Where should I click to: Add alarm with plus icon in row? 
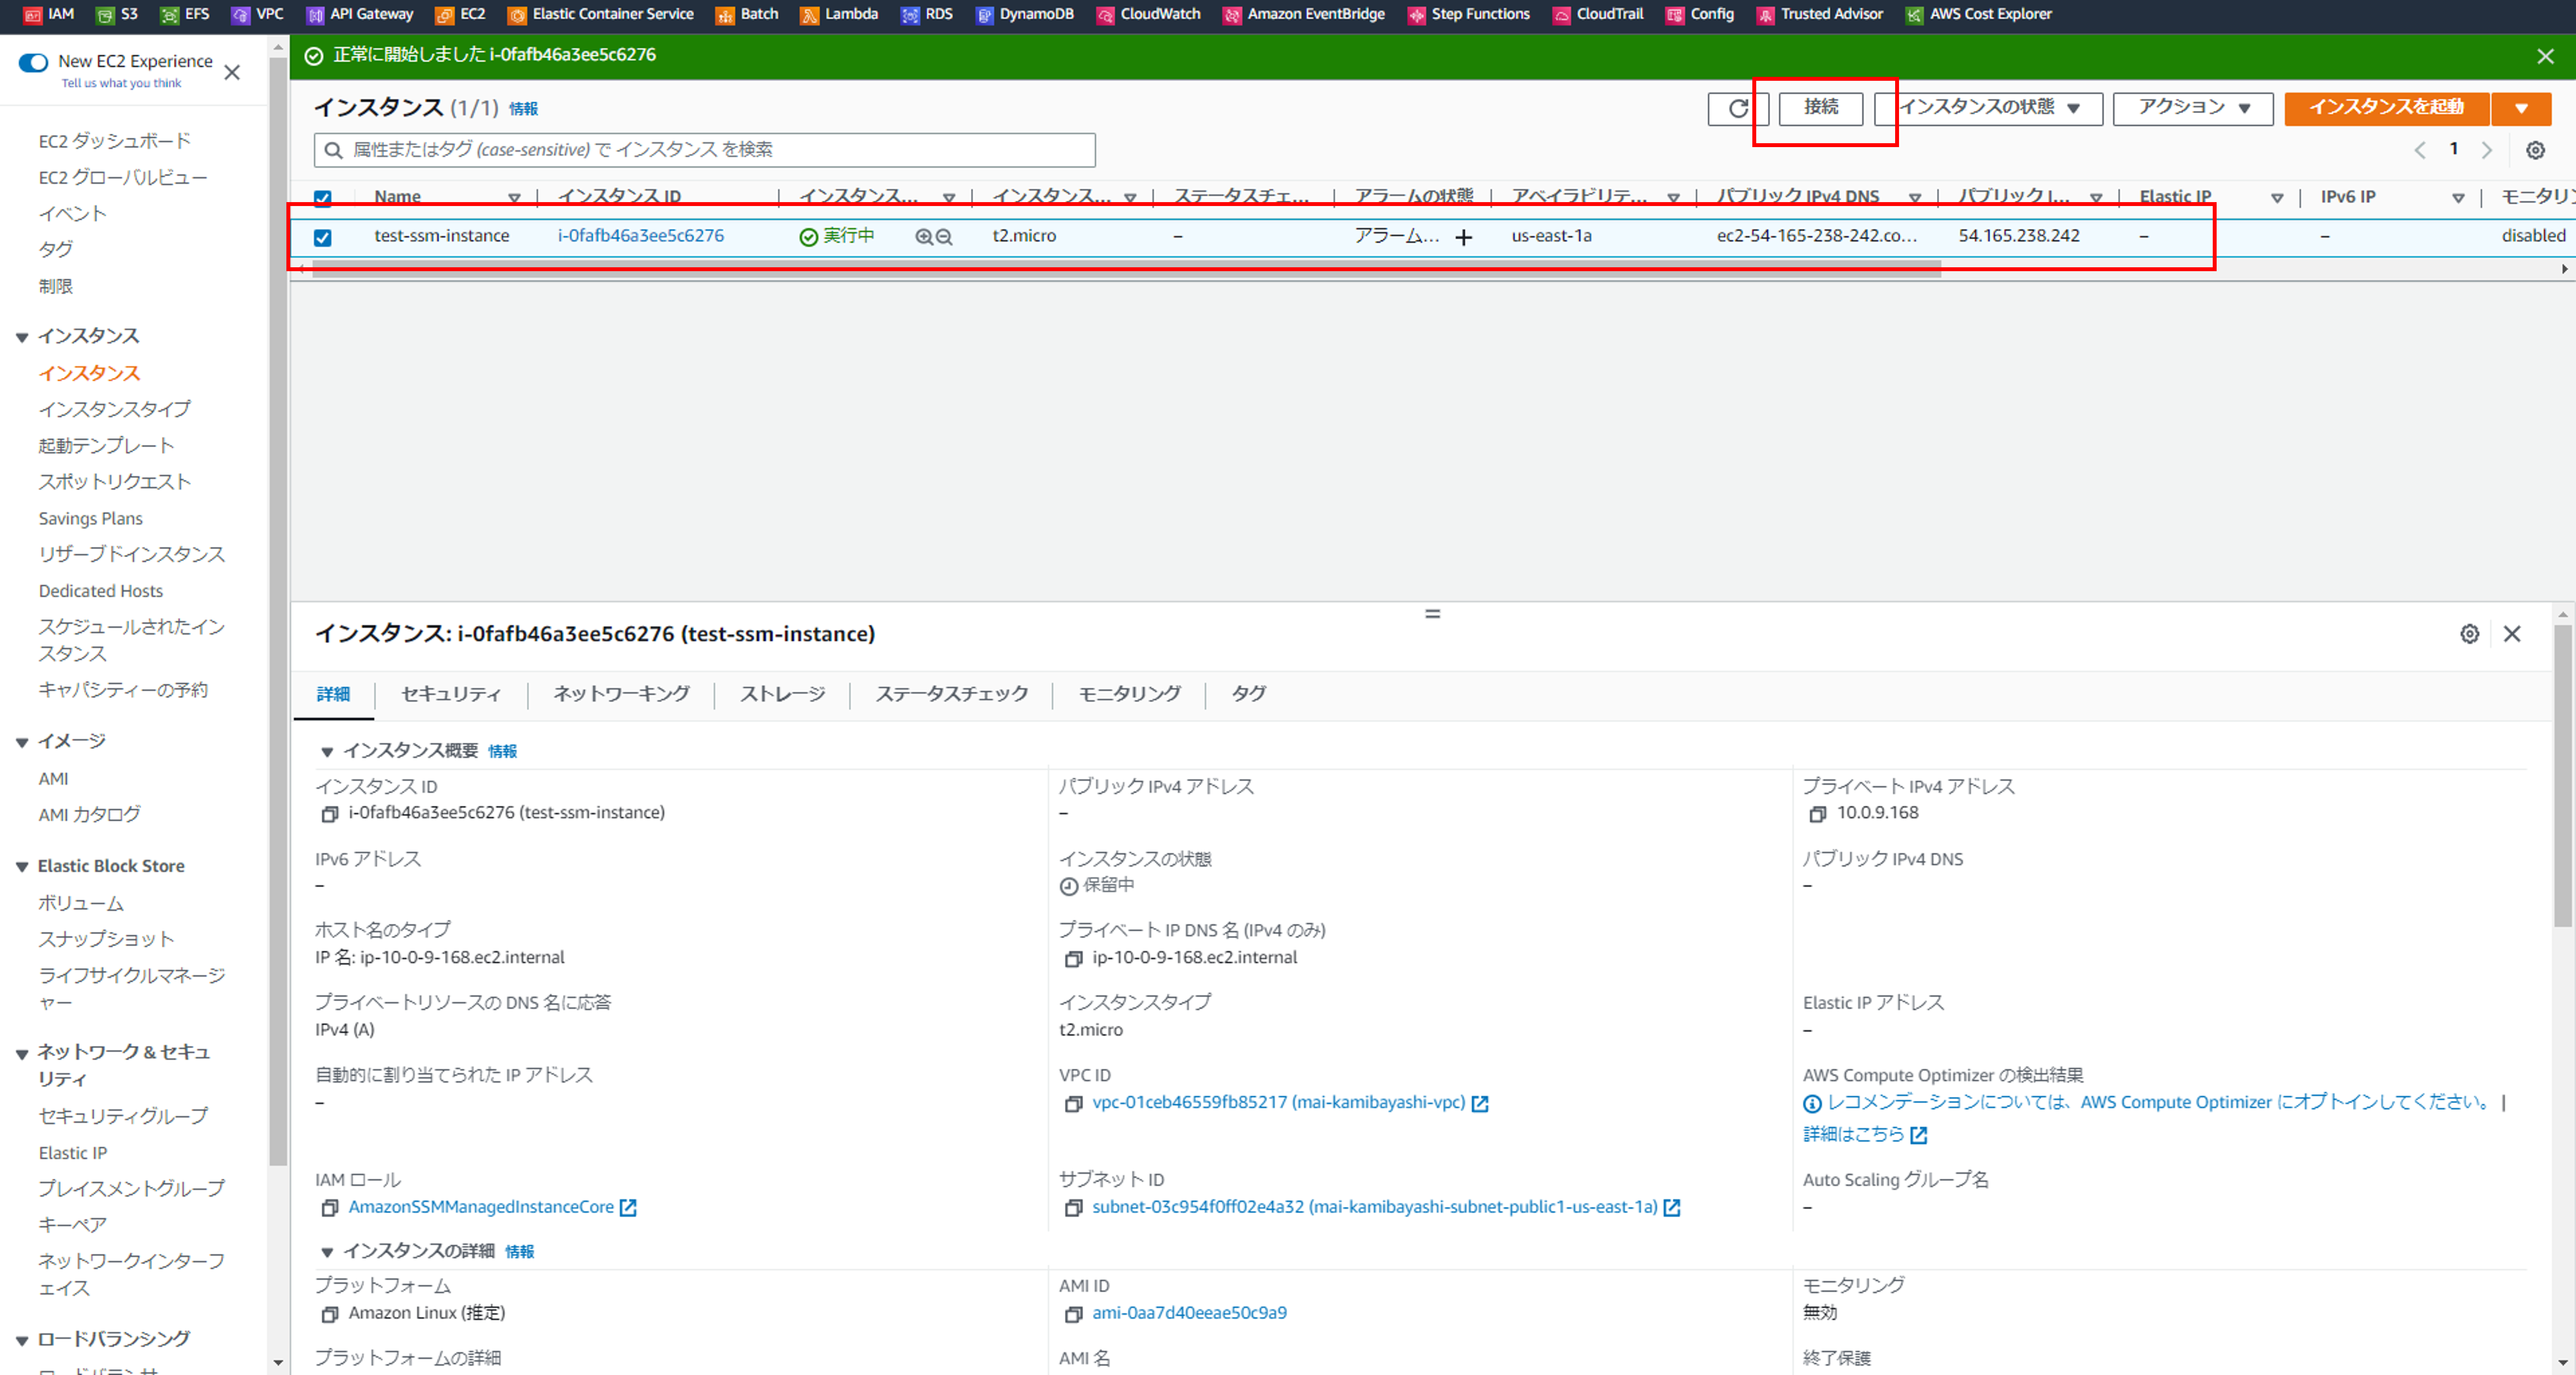(x=1463, y=237)
